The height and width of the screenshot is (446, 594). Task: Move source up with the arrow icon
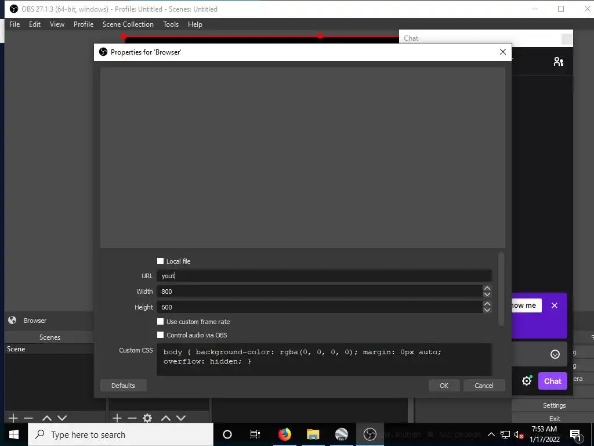point(165,418)
